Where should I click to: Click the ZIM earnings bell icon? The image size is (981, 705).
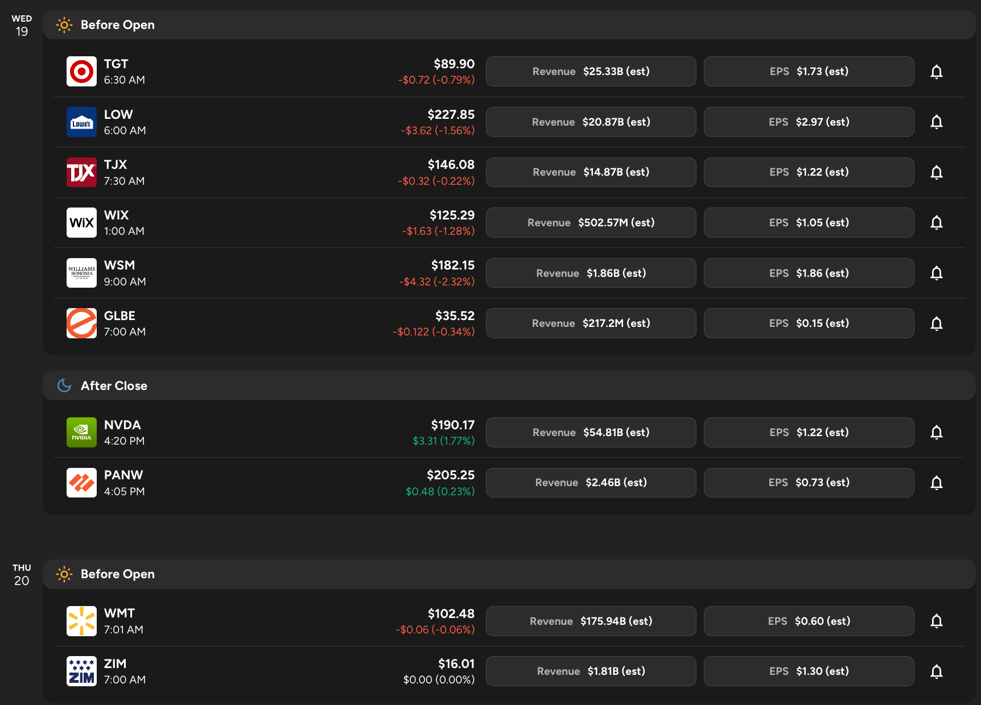coord(937,671)
